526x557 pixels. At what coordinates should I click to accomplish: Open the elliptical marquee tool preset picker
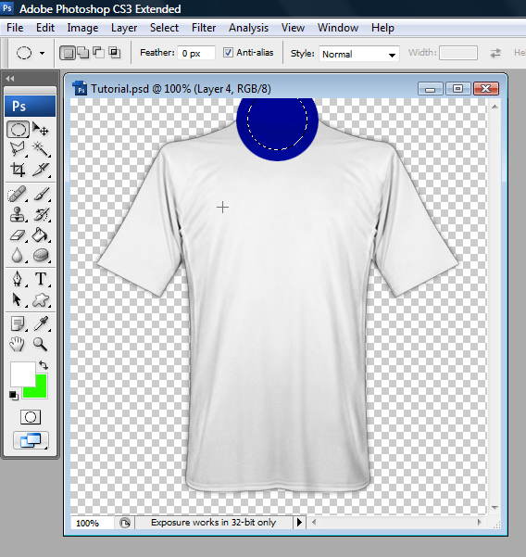tap(31, 53)
